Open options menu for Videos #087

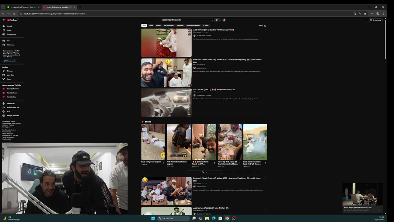pos(265,60)
